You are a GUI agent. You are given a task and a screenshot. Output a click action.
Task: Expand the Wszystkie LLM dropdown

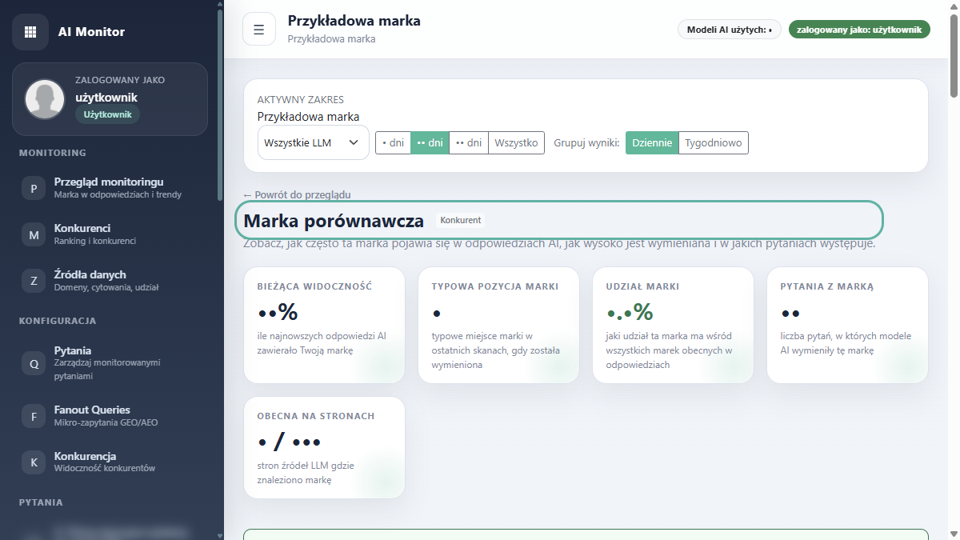click(x=313, y=143)
